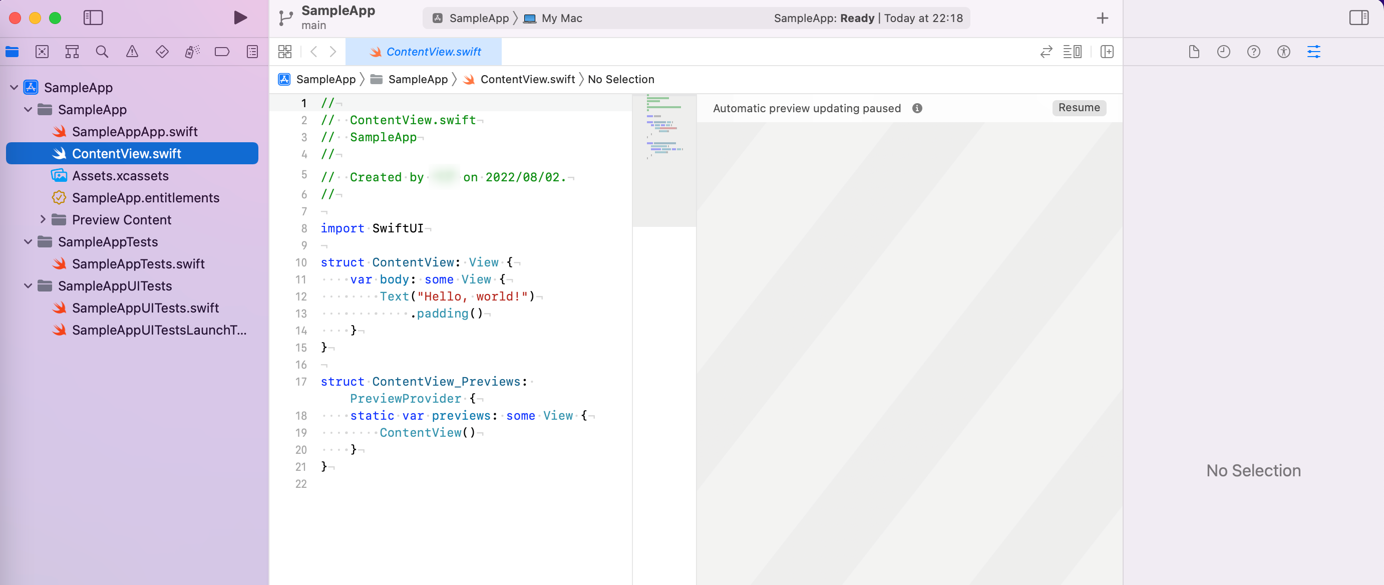Click line number 17 in gutter
Viewport: 1384px width, 585px height.
300,382
